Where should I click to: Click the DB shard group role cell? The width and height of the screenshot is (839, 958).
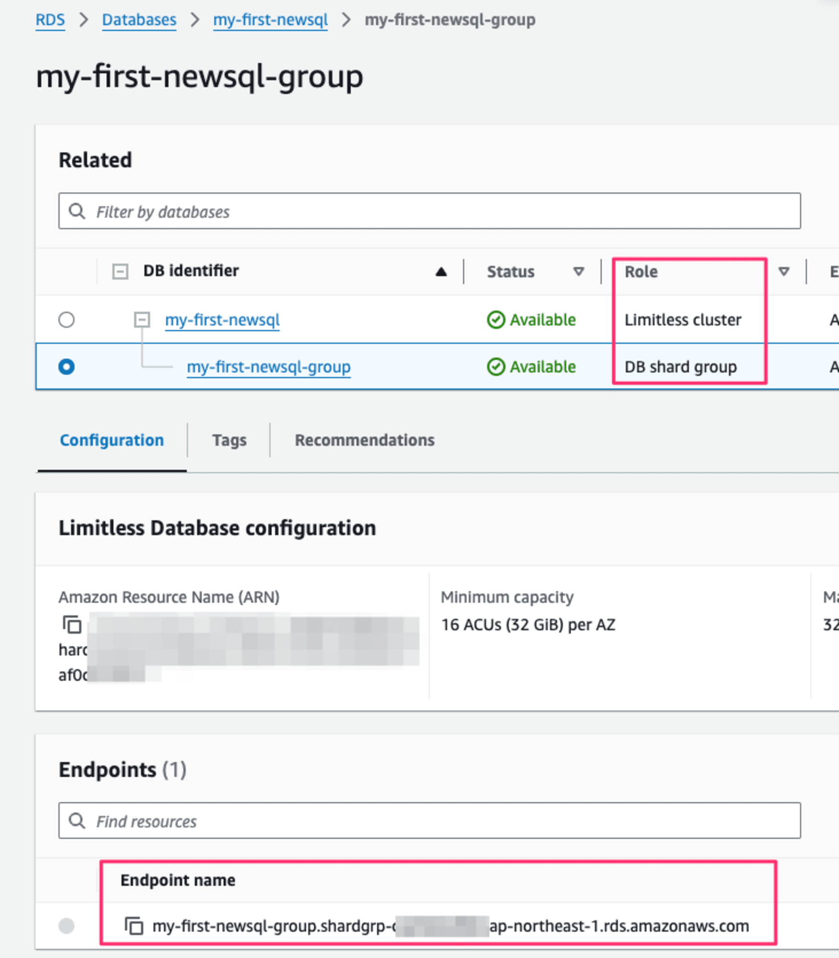point(680,366)
